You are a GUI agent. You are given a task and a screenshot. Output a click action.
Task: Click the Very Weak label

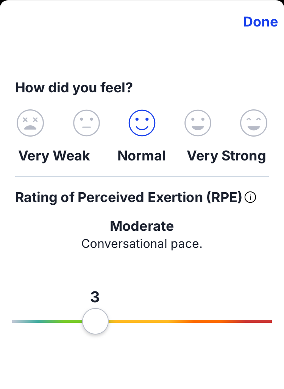[x=54, y=156]
